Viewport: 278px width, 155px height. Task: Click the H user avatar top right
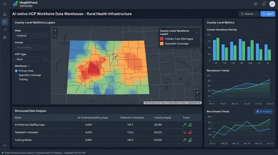coord(272,4)
